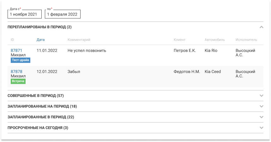Open record ID 87878 link
Screen dimensions: 271x142
[x=16, y=71]
